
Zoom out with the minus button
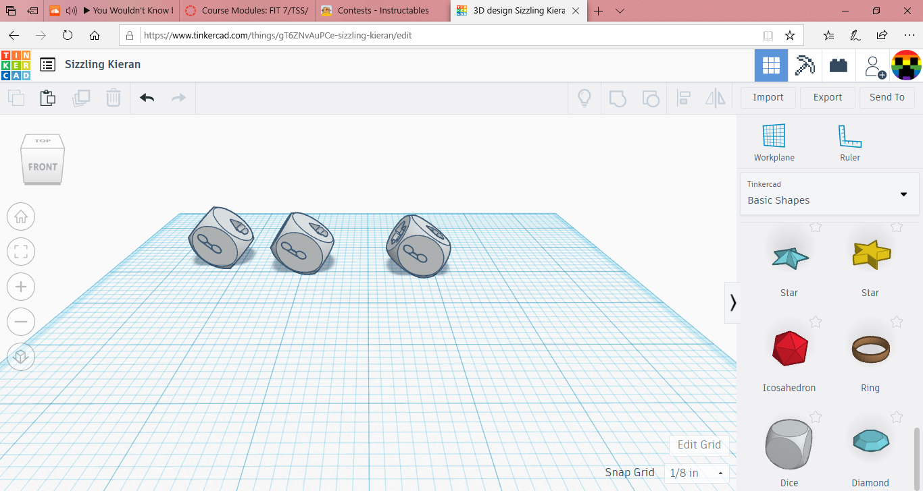(x=21, y=322)
